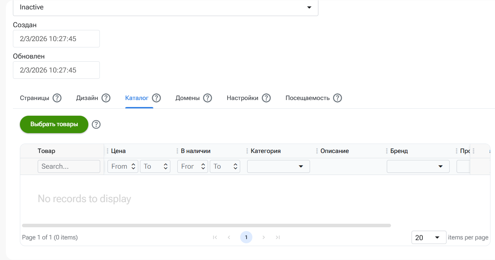
Task: Click help icon next to Страницы tab
Action: tap(57, 98)
